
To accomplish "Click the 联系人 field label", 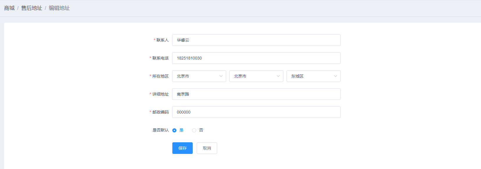I will (x=162, y=40).
